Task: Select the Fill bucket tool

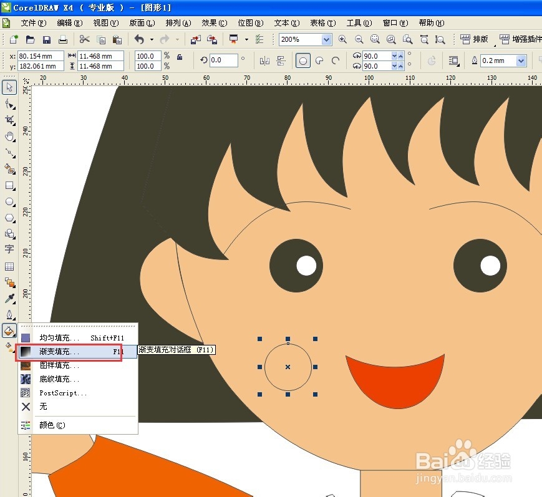Action: tap(9, 331)
